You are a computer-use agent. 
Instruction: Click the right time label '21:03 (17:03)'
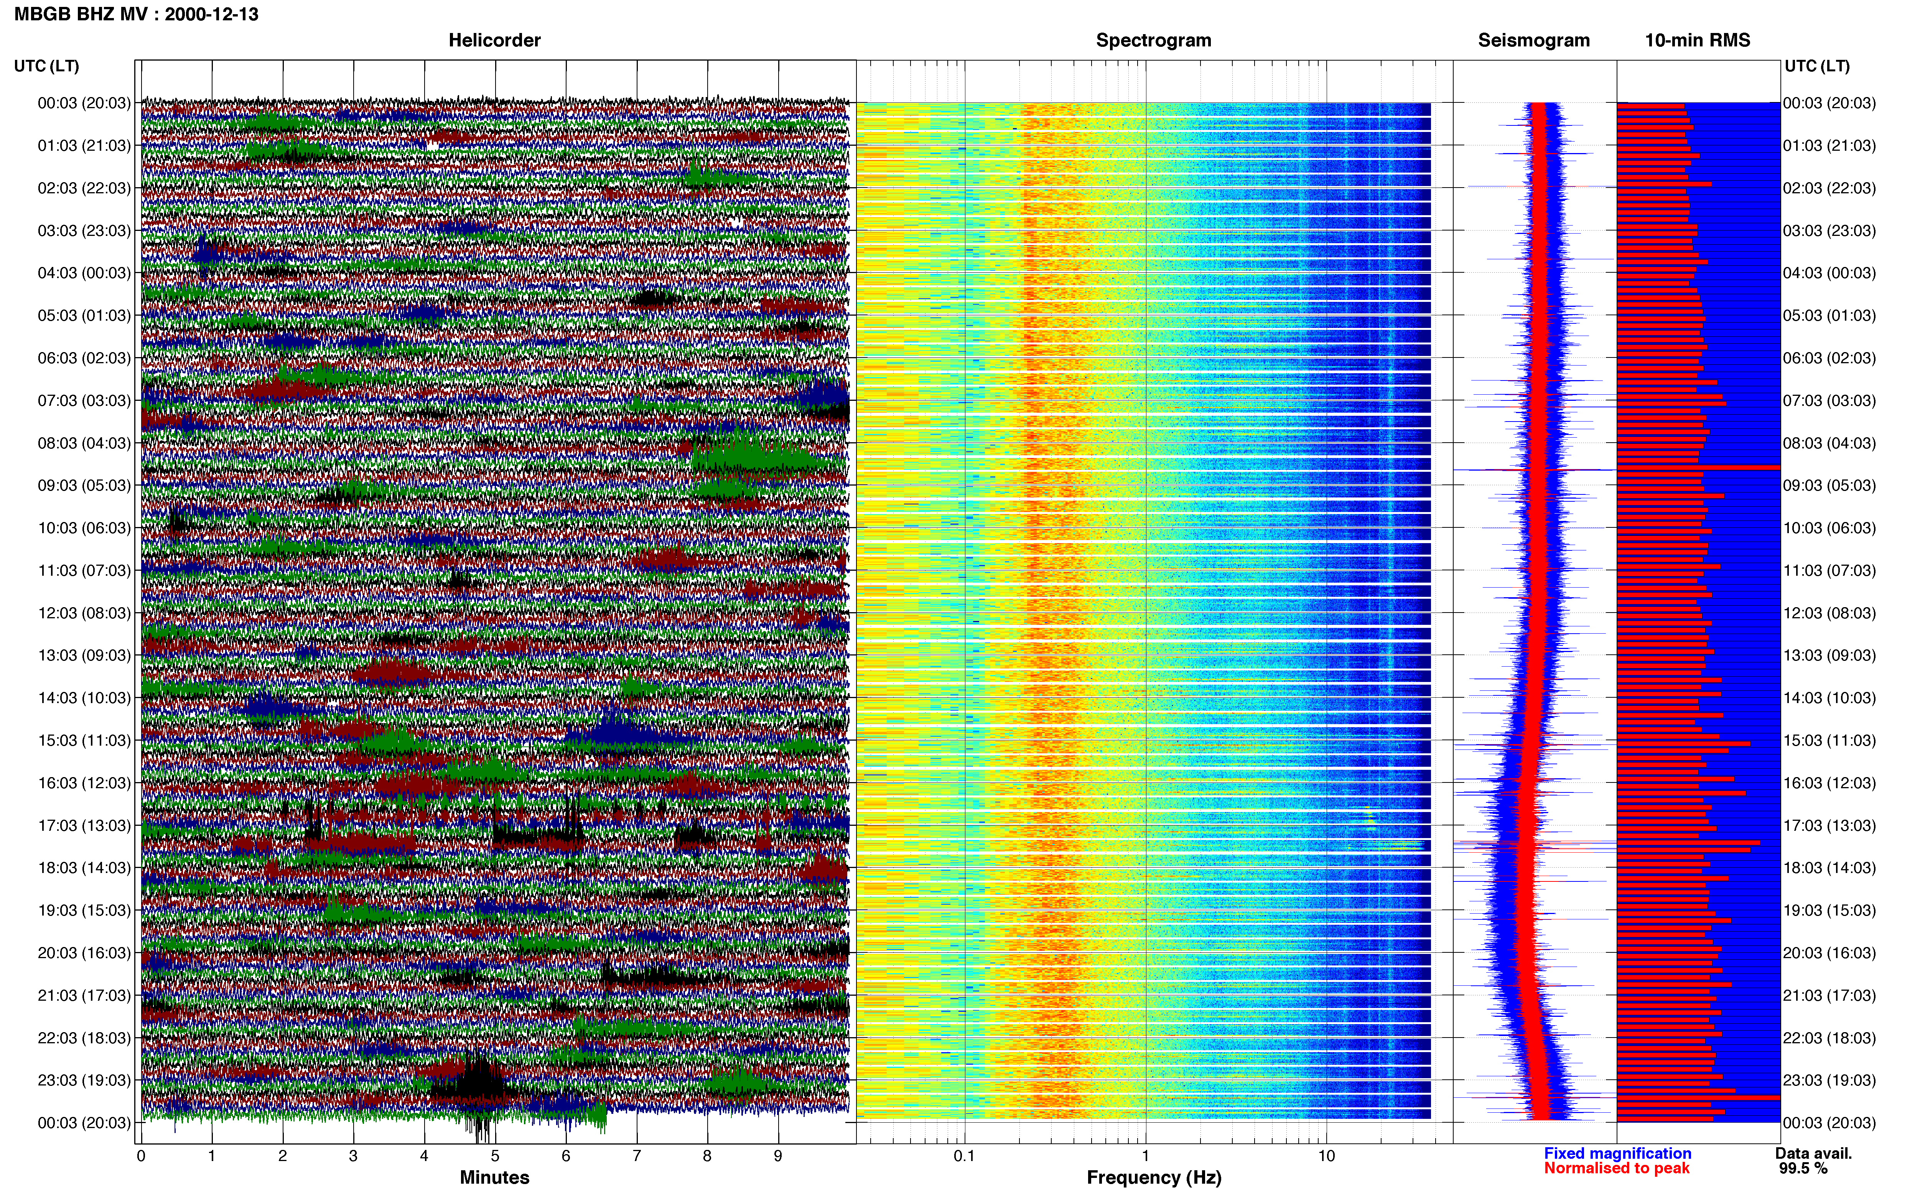point(1829,995)
